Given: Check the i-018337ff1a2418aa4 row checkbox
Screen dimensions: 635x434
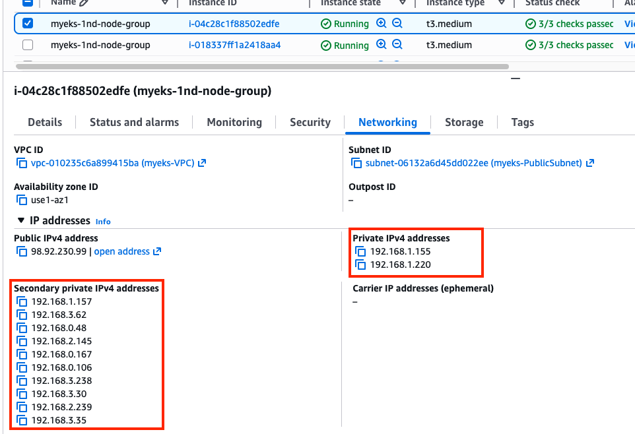Looking at the screenshot, I should click(28, 45).
